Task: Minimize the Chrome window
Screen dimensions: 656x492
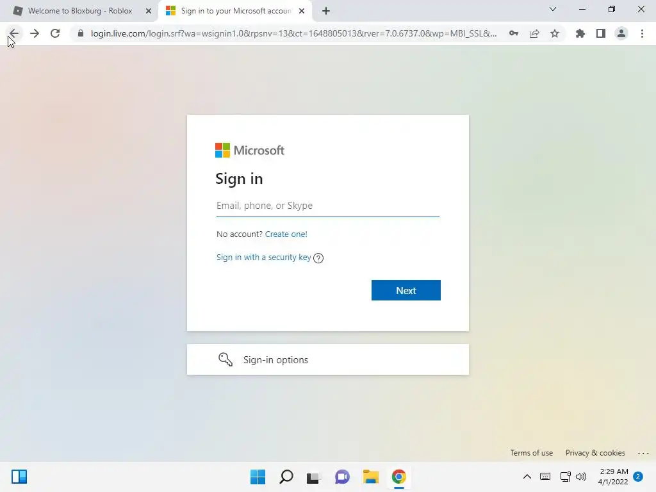Action: pyautogui.click(x=582, y=9)
